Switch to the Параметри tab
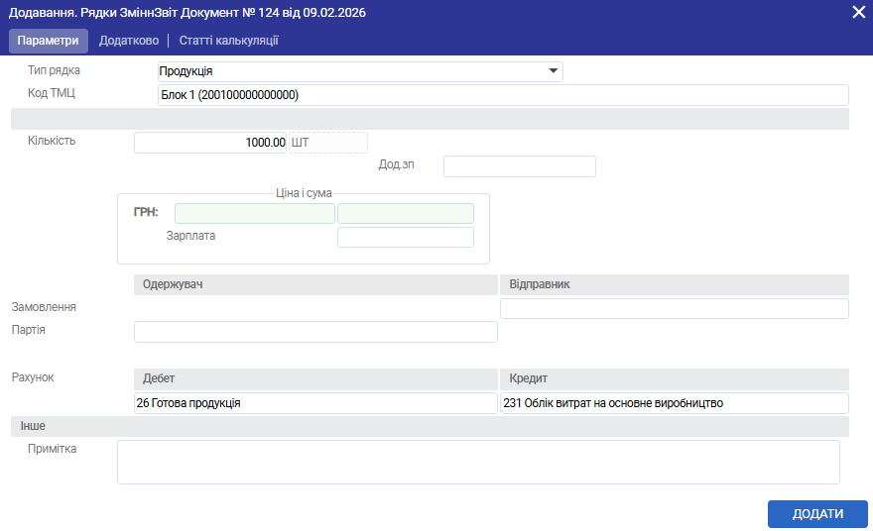Screen dimensions: 873x531 (x=48, y=41)
